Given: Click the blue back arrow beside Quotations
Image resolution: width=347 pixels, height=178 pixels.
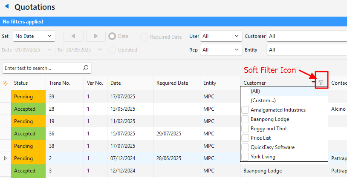Looking at the screenshot, I should [6, 7].
